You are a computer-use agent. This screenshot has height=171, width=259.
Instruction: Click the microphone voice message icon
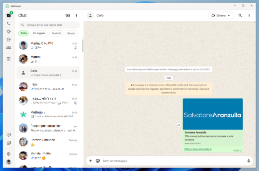(248, 161)
